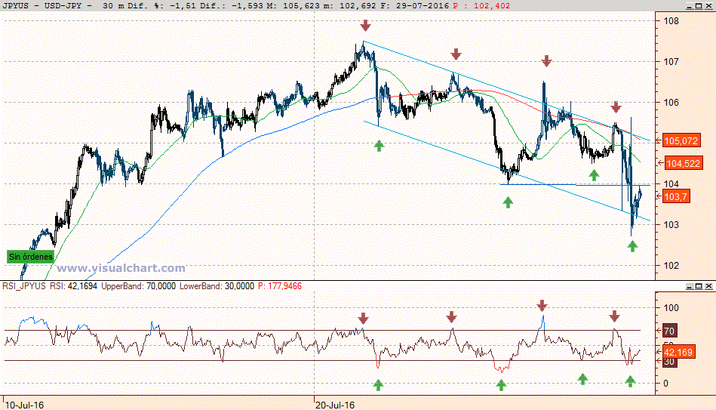
Task: Select the 105,072 price marker on axis
Action: pyautogui.click(x=681, y=140)
